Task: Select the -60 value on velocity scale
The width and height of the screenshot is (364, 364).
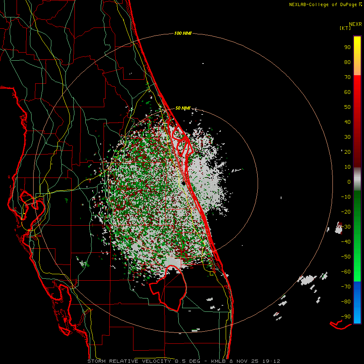Action: (346, 272)
